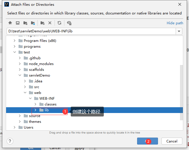Open the path history dropdown

click(x=179, y=31)
